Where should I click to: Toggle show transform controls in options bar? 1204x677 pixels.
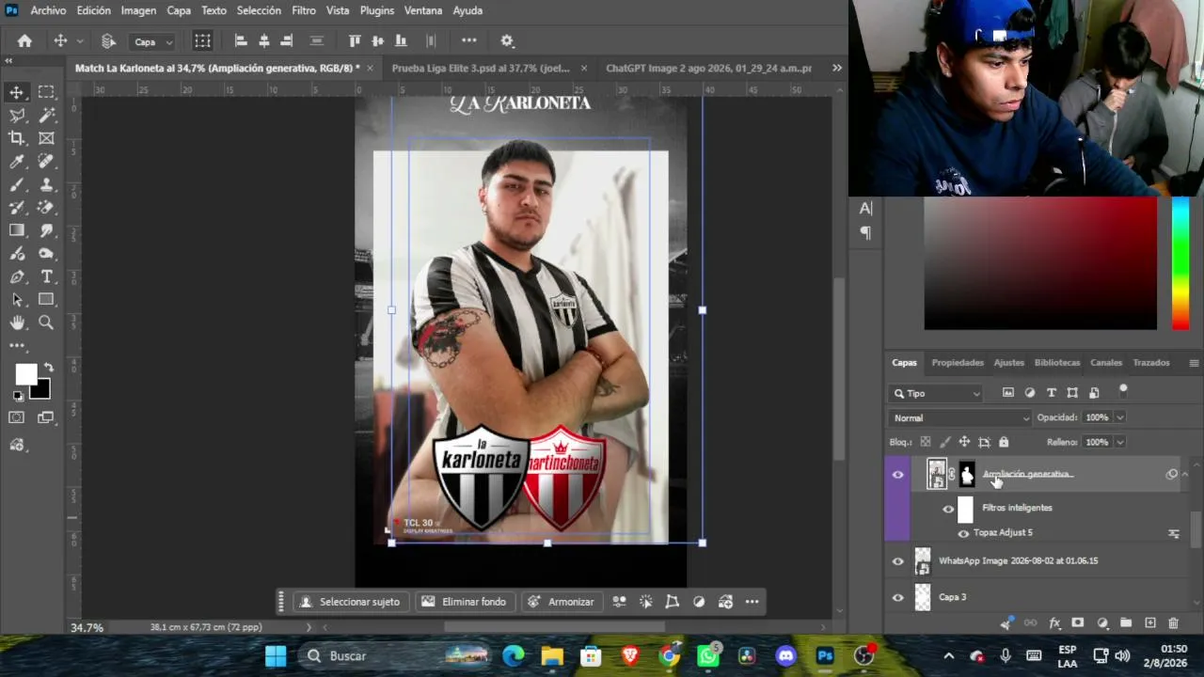(202, 41)
